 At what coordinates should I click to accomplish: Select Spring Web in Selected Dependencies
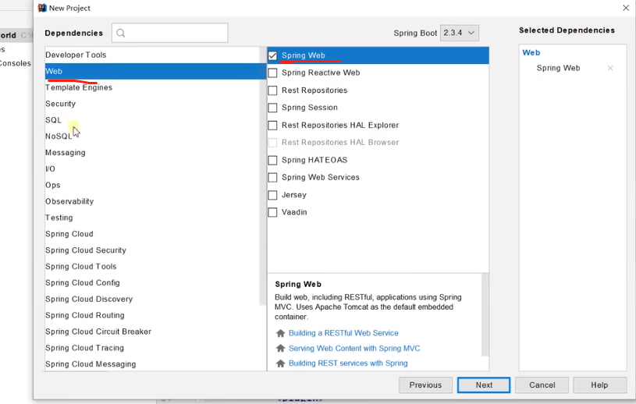click(558, 68)
